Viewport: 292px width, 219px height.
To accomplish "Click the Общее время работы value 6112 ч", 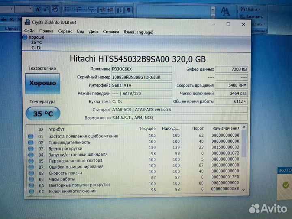I will (232, 101).
